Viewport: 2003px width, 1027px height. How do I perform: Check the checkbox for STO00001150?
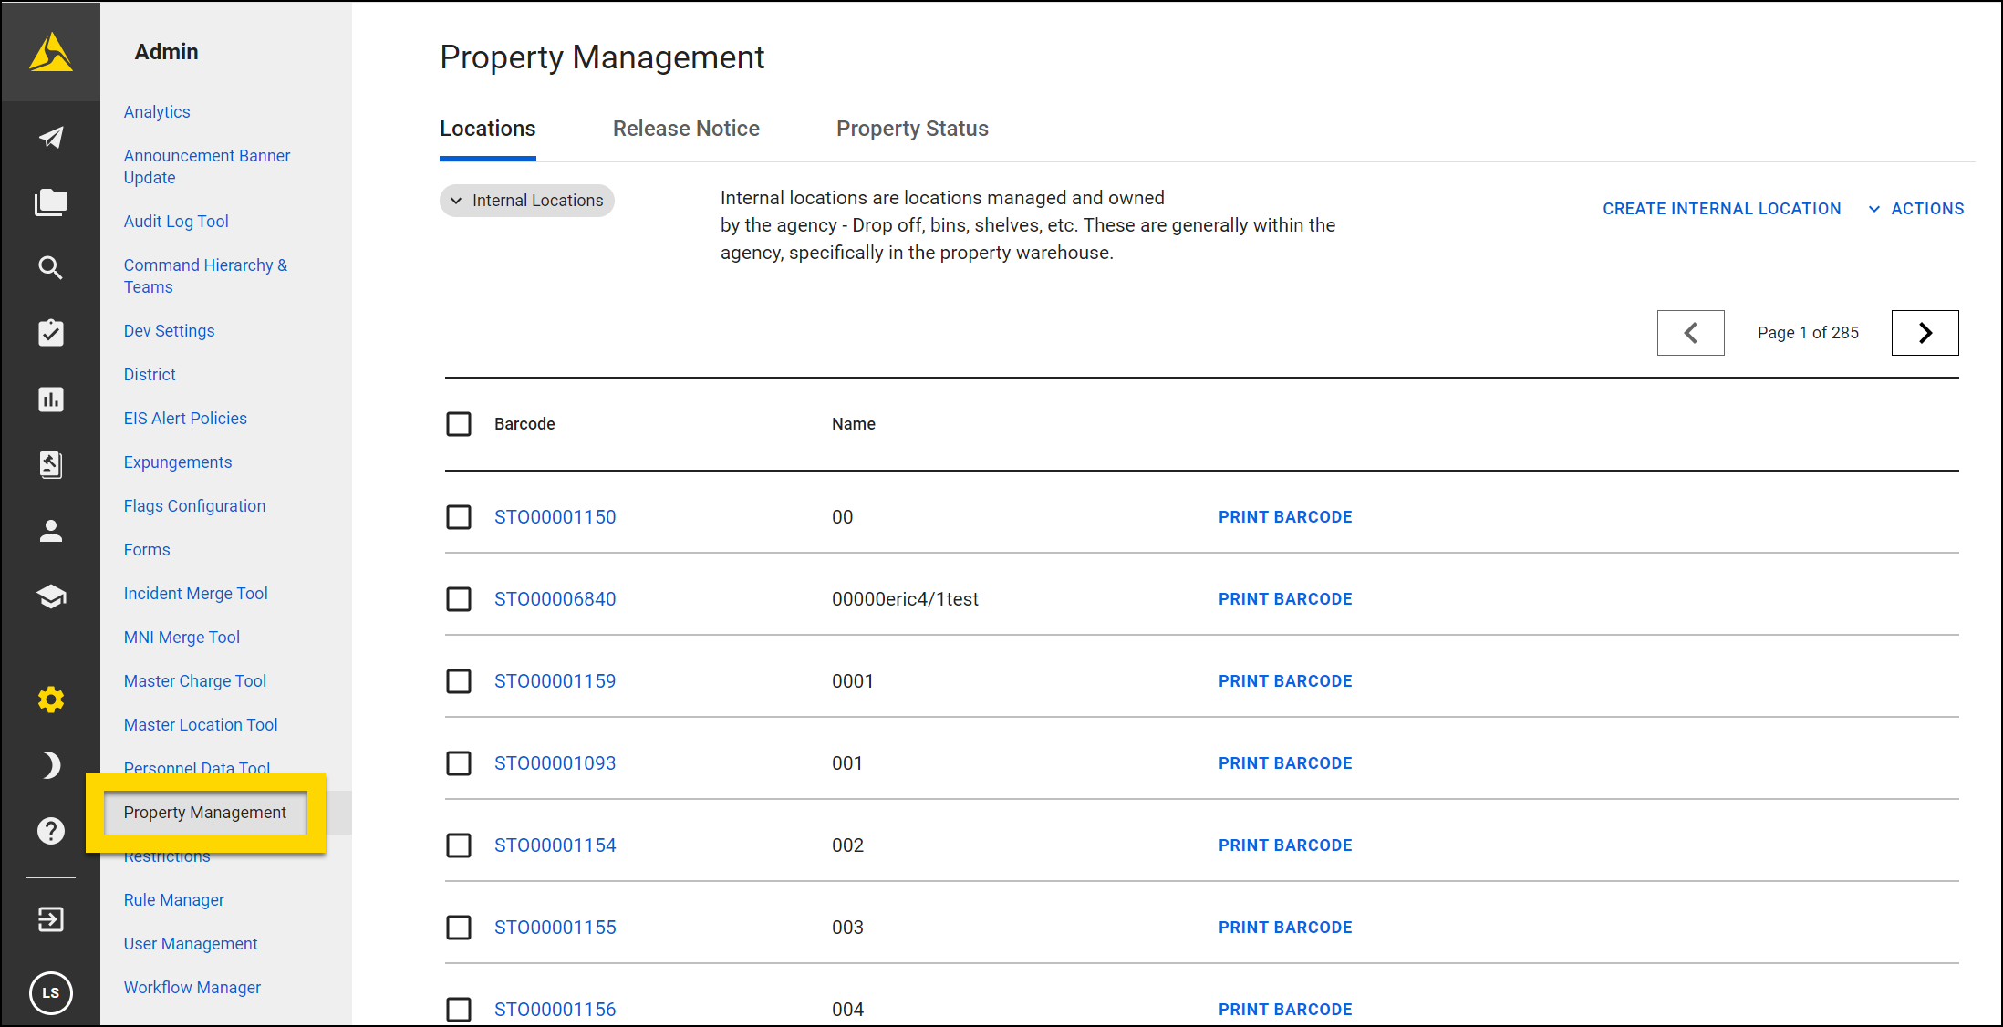459,516
